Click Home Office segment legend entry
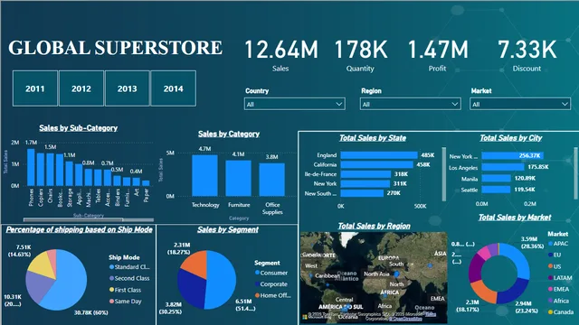This screenshot has height=325, width=579. click(273, 295)
